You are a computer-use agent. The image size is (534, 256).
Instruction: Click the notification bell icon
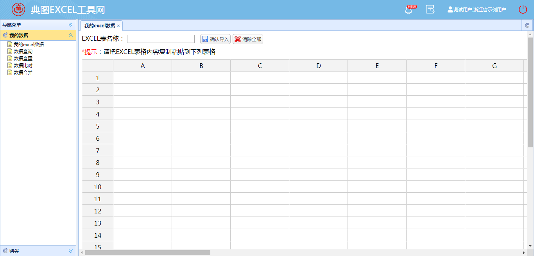click(409, 10)
